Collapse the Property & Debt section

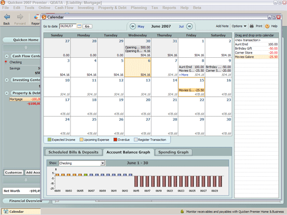(7, 93)
